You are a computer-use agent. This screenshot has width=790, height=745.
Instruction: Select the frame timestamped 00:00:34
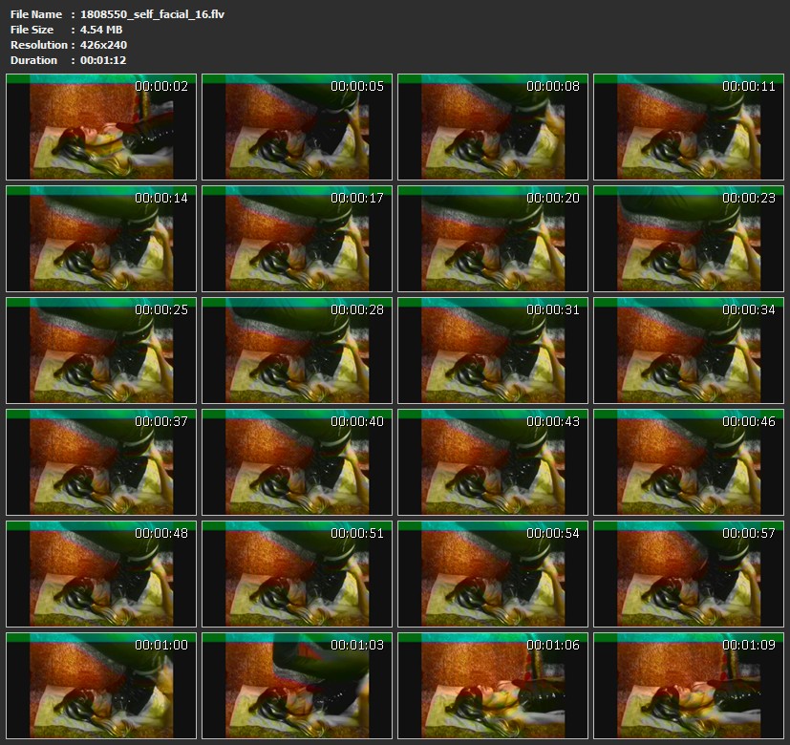(x=689, y=351)
